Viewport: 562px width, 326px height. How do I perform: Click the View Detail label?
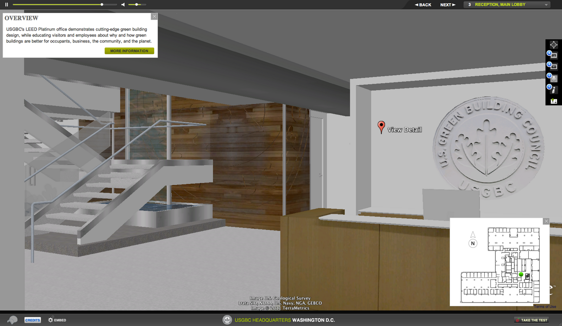coord(405,130)
